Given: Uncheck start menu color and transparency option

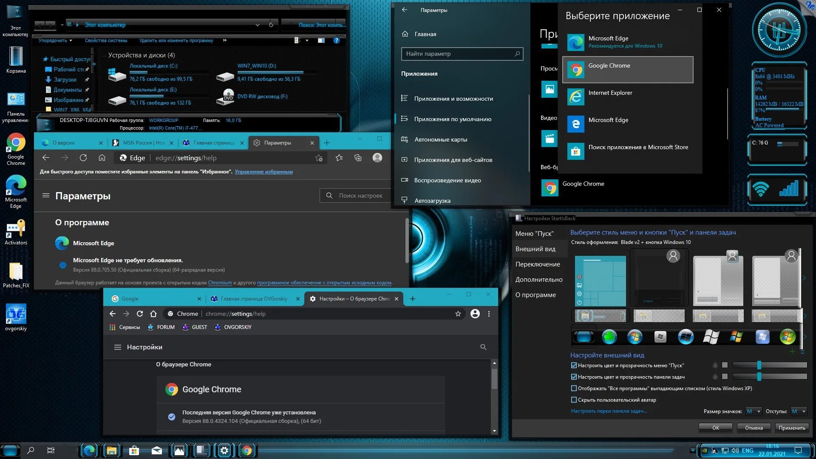Looking at the screenshot, I should (x=574, y=365).
